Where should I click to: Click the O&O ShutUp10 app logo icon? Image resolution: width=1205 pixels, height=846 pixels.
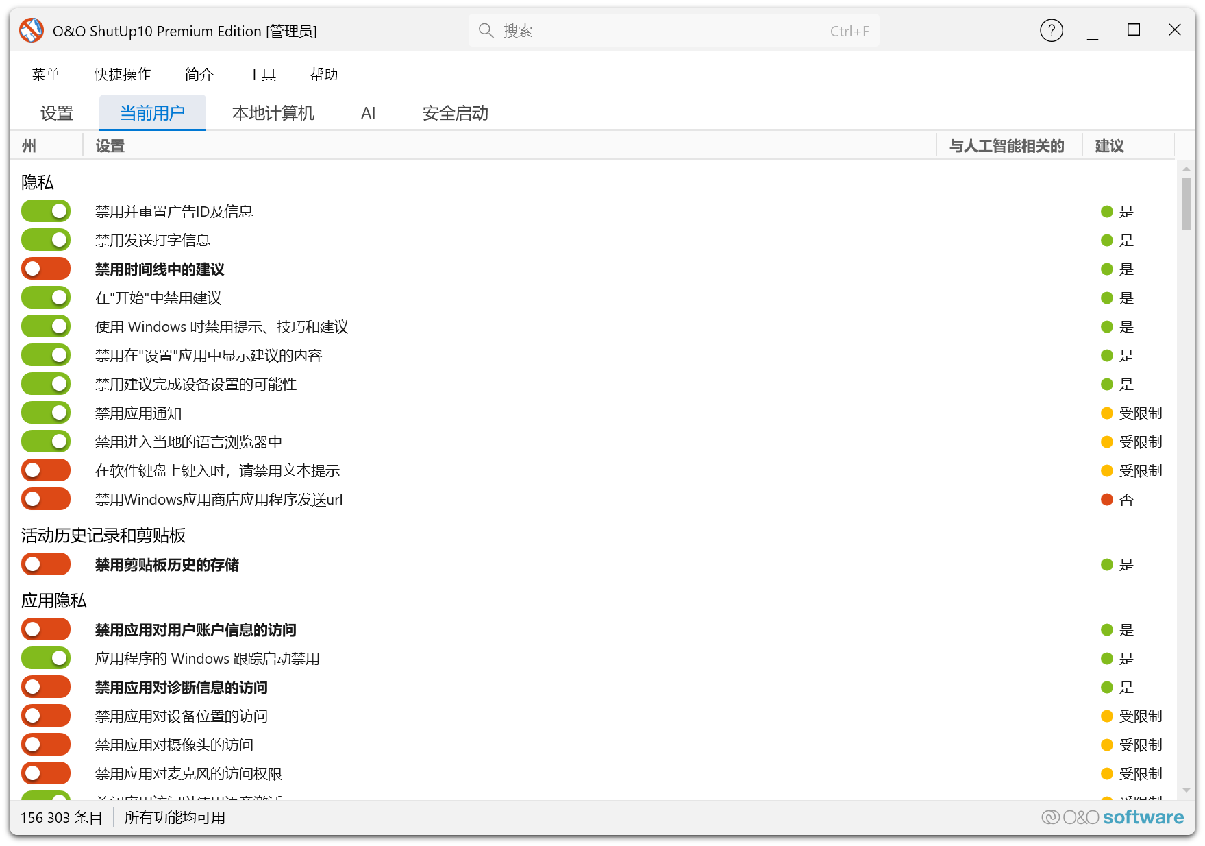(x=32, y=31)
